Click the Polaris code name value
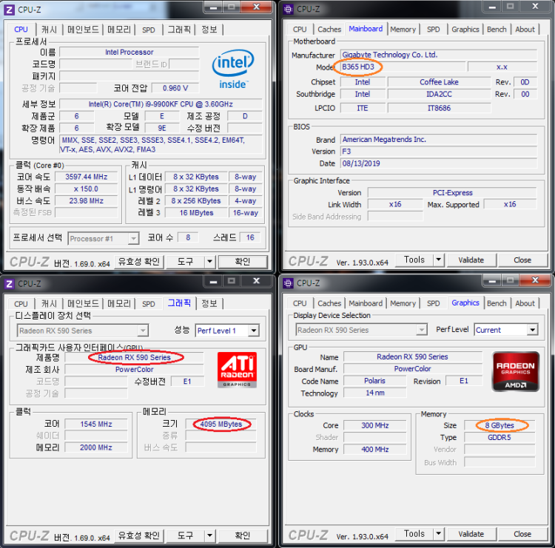Screen dimensions: 555x548 [375, 381]
